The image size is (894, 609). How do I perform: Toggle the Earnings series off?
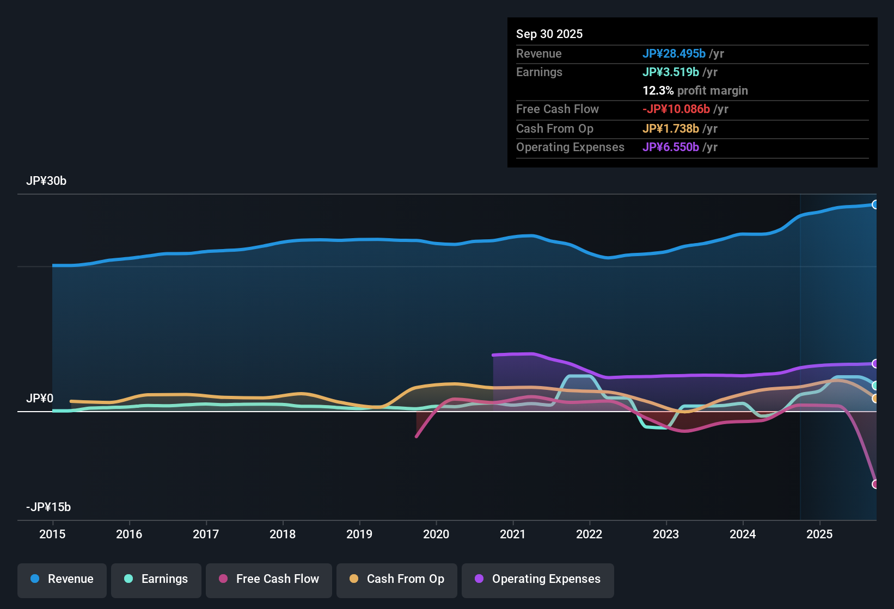(156, 579)
